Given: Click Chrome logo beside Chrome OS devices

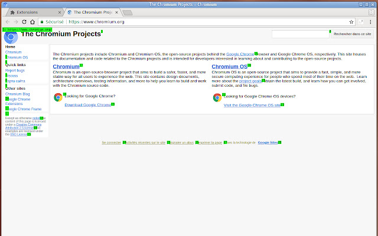Looking at the screenshot, I should click(x=217, y=97).
